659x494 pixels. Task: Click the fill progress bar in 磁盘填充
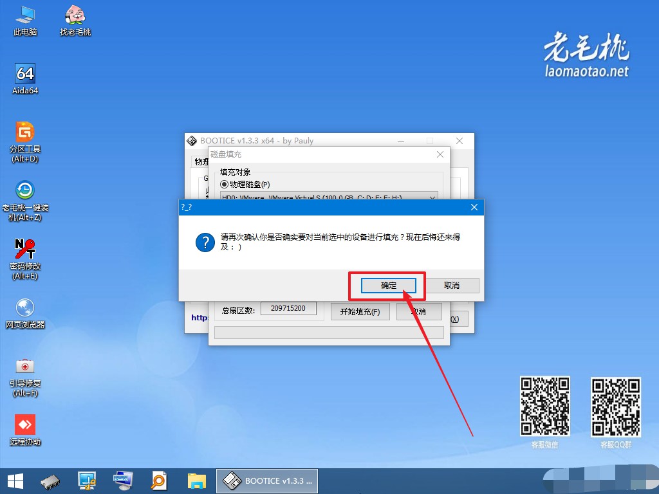click(x=329, y=333)
